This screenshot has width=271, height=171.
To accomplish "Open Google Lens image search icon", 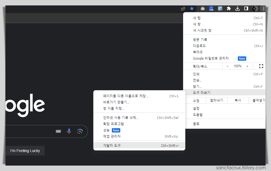I will [80, 131].
